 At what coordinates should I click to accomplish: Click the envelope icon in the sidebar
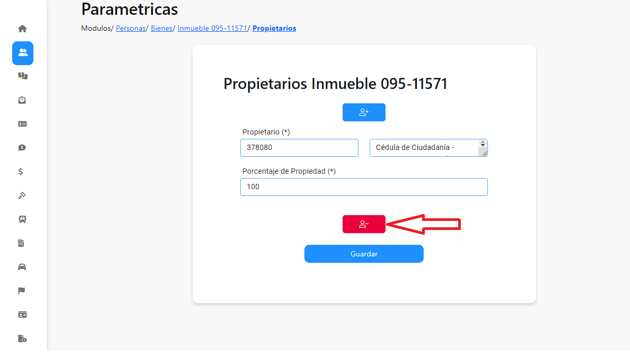22,100
